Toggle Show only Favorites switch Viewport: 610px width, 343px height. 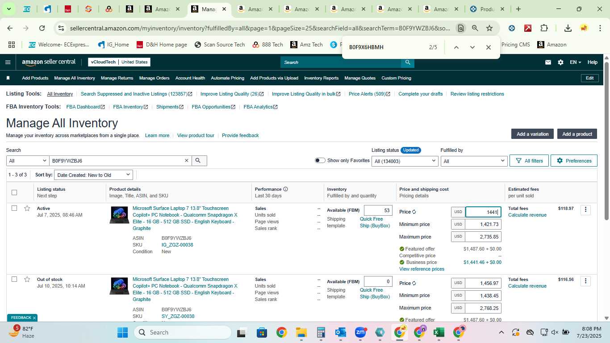tap(320, 160)
